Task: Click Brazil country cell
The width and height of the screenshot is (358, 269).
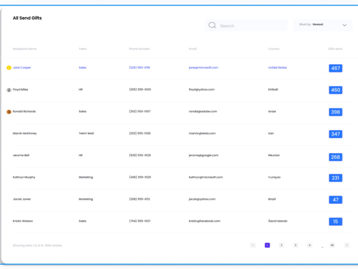Action: (x=272, y=199)
